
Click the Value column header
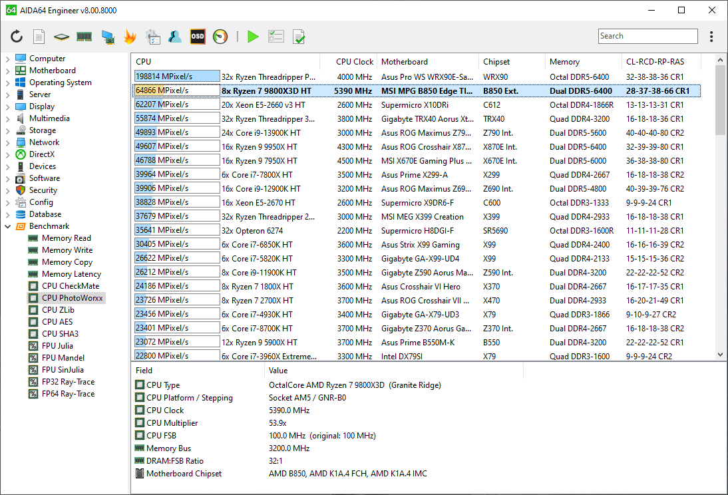click(x=394, y=371)
